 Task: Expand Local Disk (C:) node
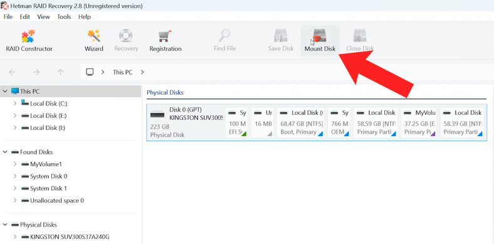tap(15, 103)
